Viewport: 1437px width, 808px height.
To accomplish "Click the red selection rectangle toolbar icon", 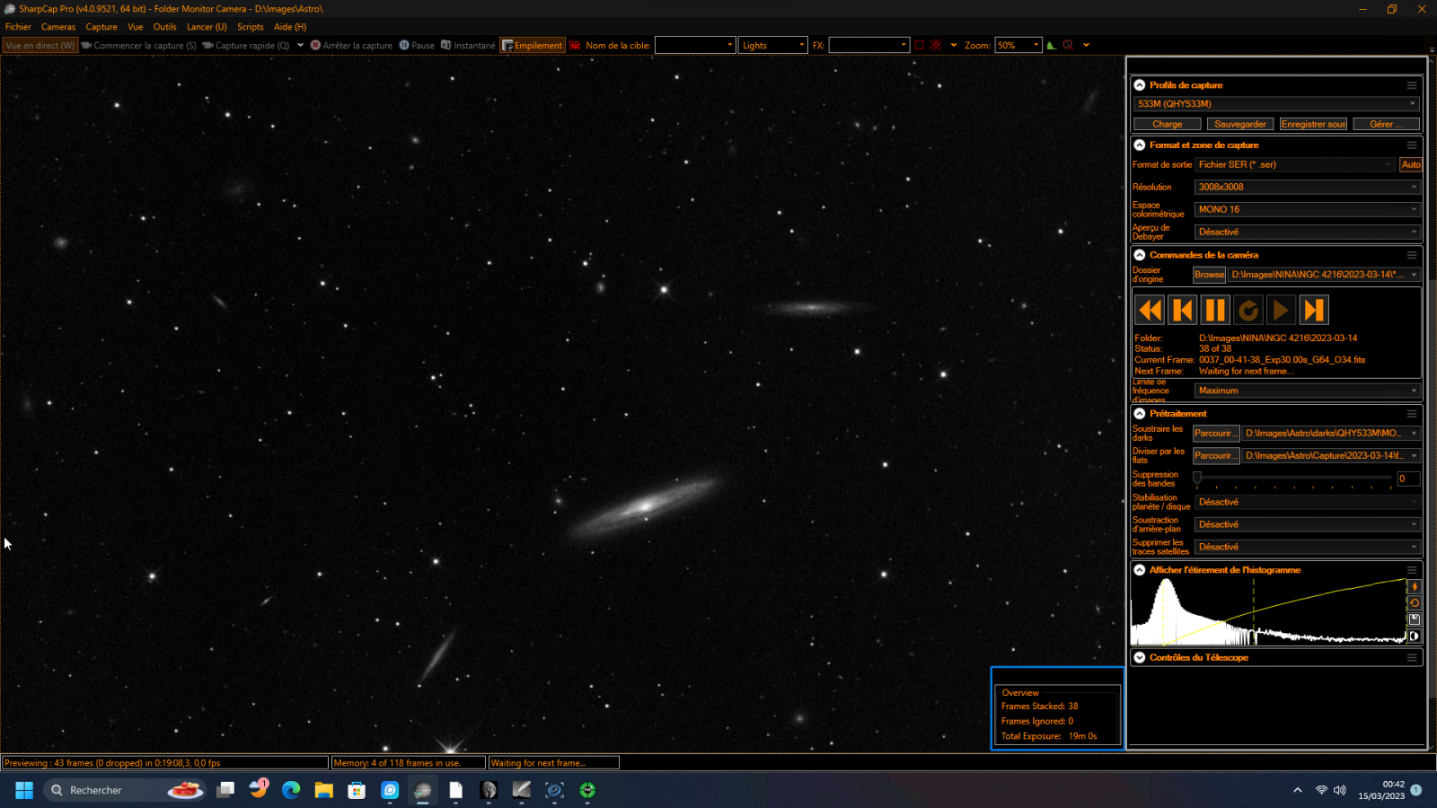I will coord(919,45).
